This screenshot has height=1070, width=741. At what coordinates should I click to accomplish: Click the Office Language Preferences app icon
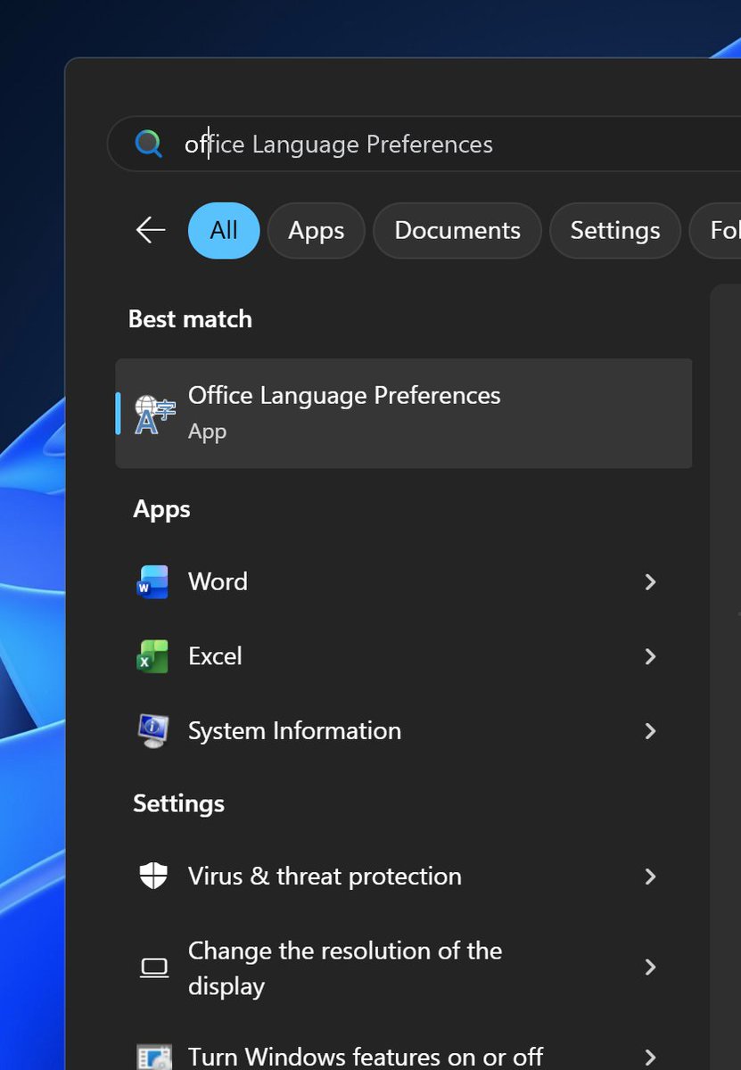click(x=154, y=414)
